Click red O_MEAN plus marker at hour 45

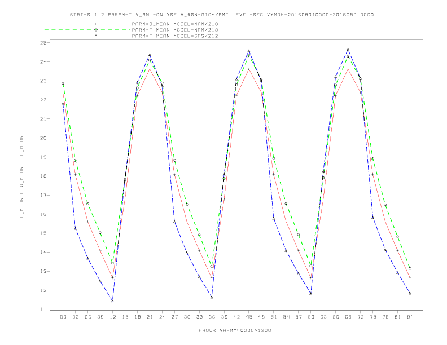pyautogui.click(x=249, y=69)
